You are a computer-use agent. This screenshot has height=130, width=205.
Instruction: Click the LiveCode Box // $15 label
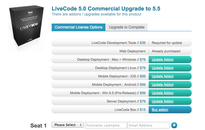click(130, 110)
